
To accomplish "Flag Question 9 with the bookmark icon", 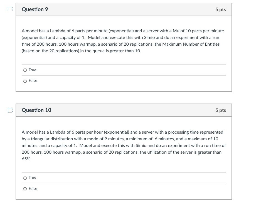I will (10, 9).
